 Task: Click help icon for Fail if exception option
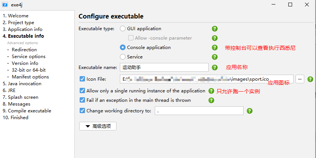[x=211, y=100]
